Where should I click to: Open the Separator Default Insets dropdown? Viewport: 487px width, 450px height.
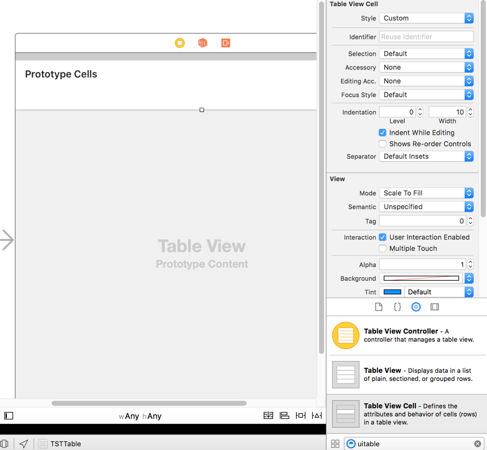426,156
